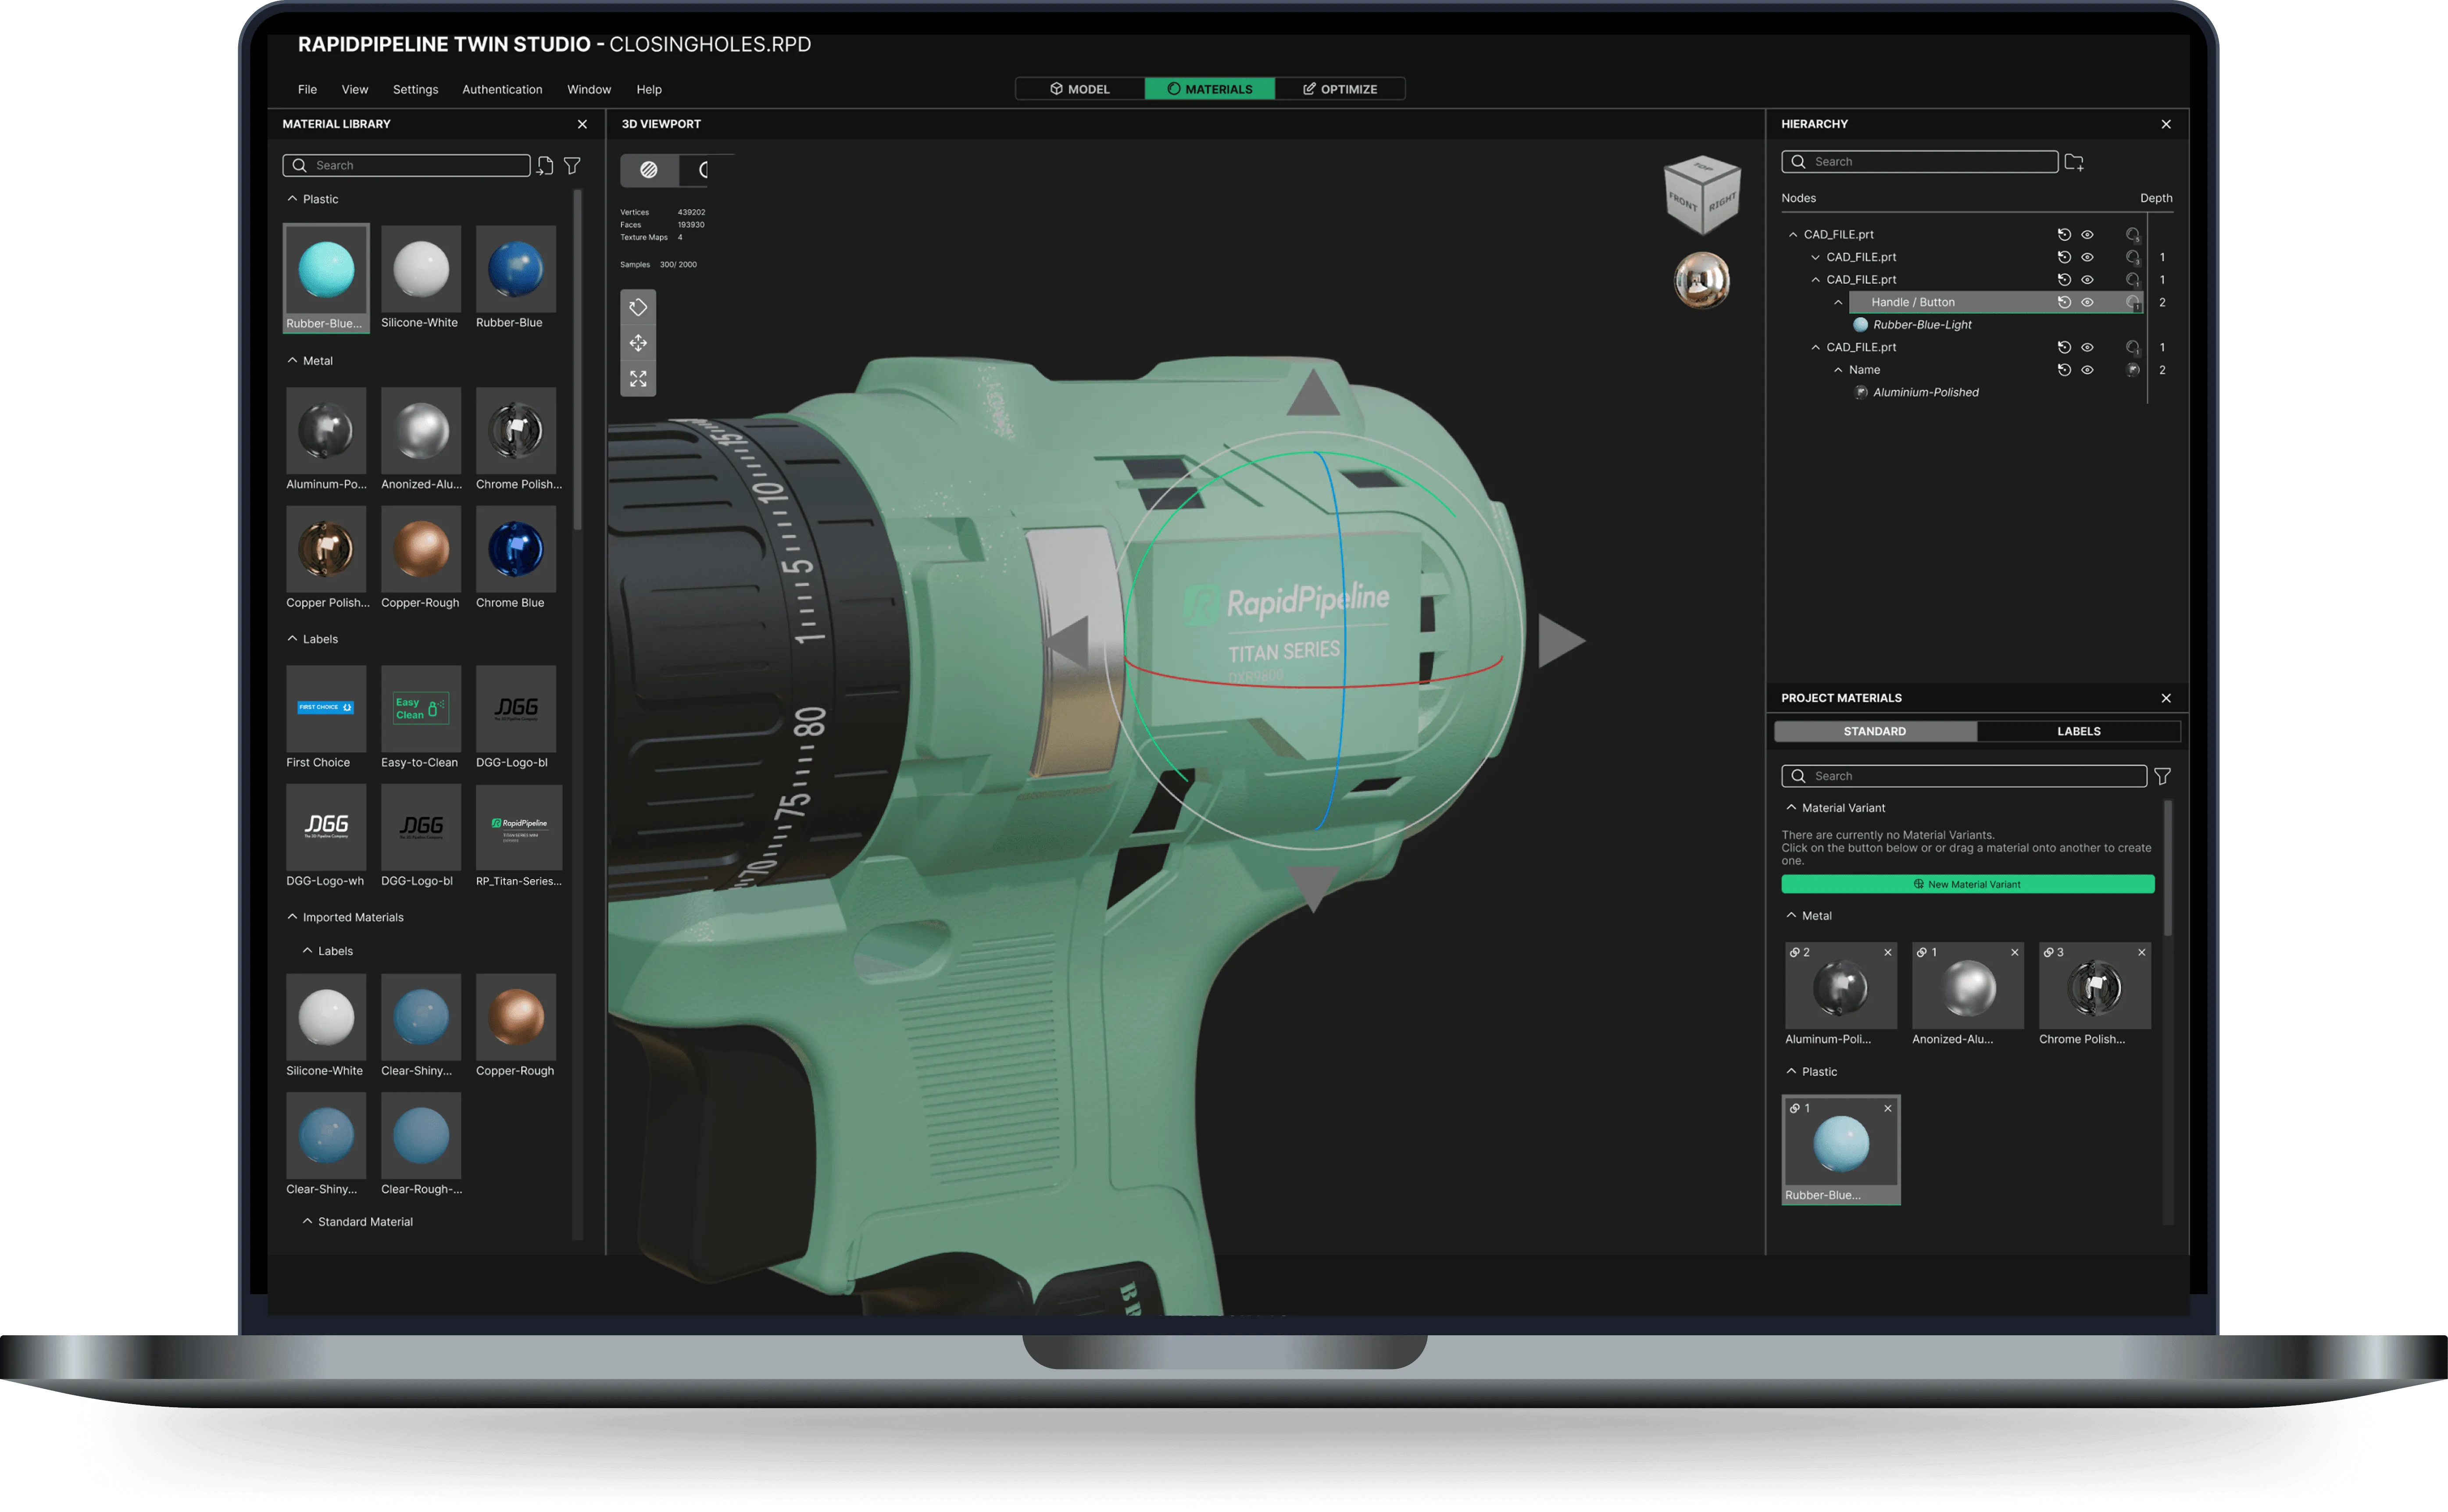Collapse the Metal group in Material Library
The width and height of the screenshot is (2448, 1512).
[x=292, y=360]
